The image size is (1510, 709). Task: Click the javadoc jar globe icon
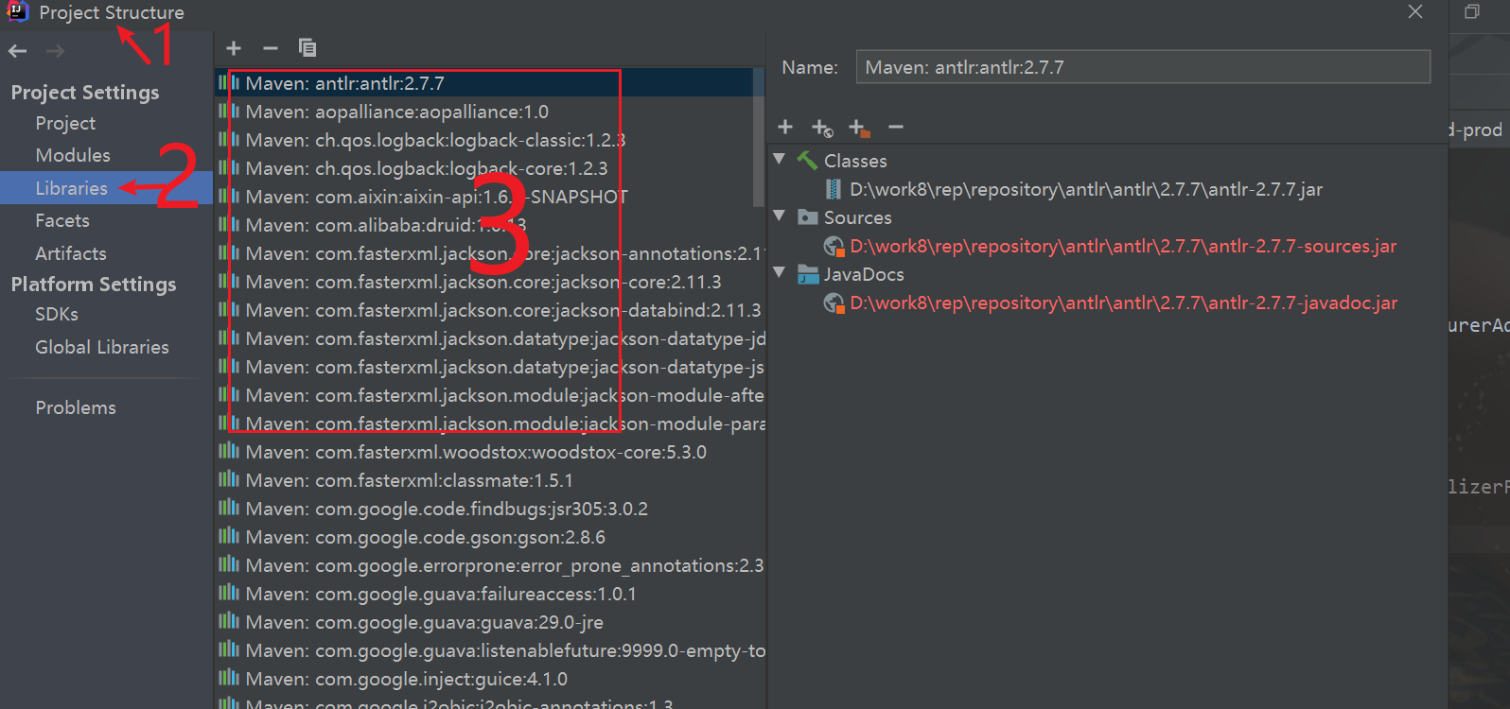(x=834, y=303)
